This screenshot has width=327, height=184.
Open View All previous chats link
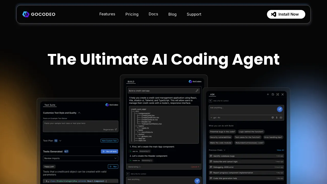pyautogui.click(x=280, y=150)
